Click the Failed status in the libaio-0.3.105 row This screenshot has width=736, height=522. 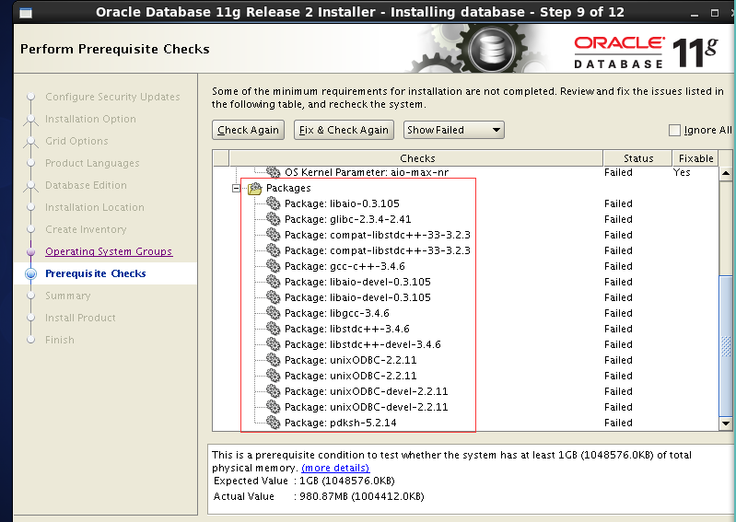pos(618,203)
